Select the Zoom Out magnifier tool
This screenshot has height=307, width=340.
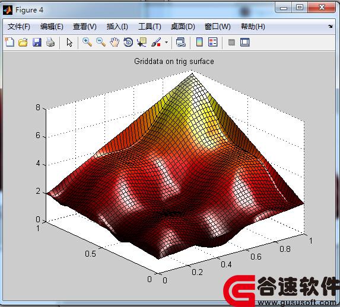tap(101, 42)
